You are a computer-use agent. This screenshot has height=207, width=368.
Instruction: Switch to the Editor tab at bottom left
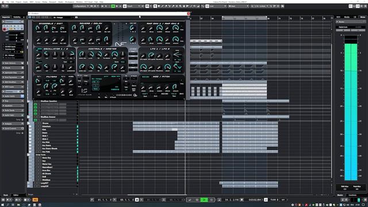point(16,195)
